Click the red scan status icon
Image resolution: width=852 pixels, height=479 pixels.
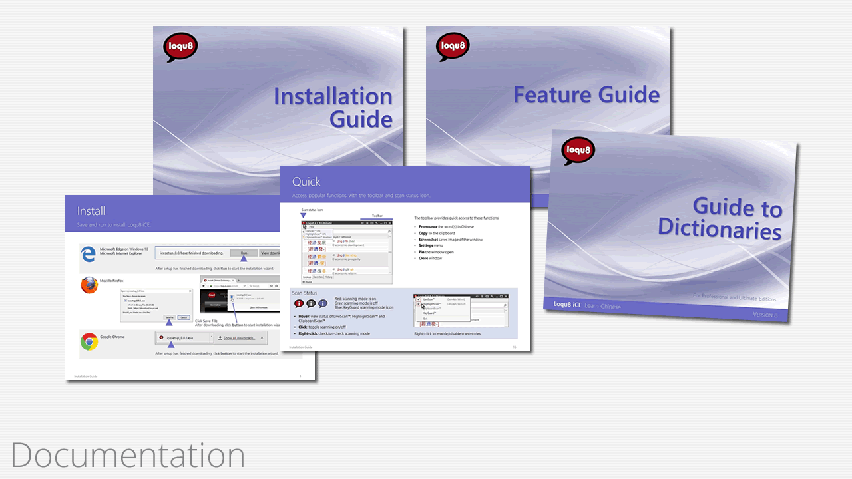tap(299, 303)
